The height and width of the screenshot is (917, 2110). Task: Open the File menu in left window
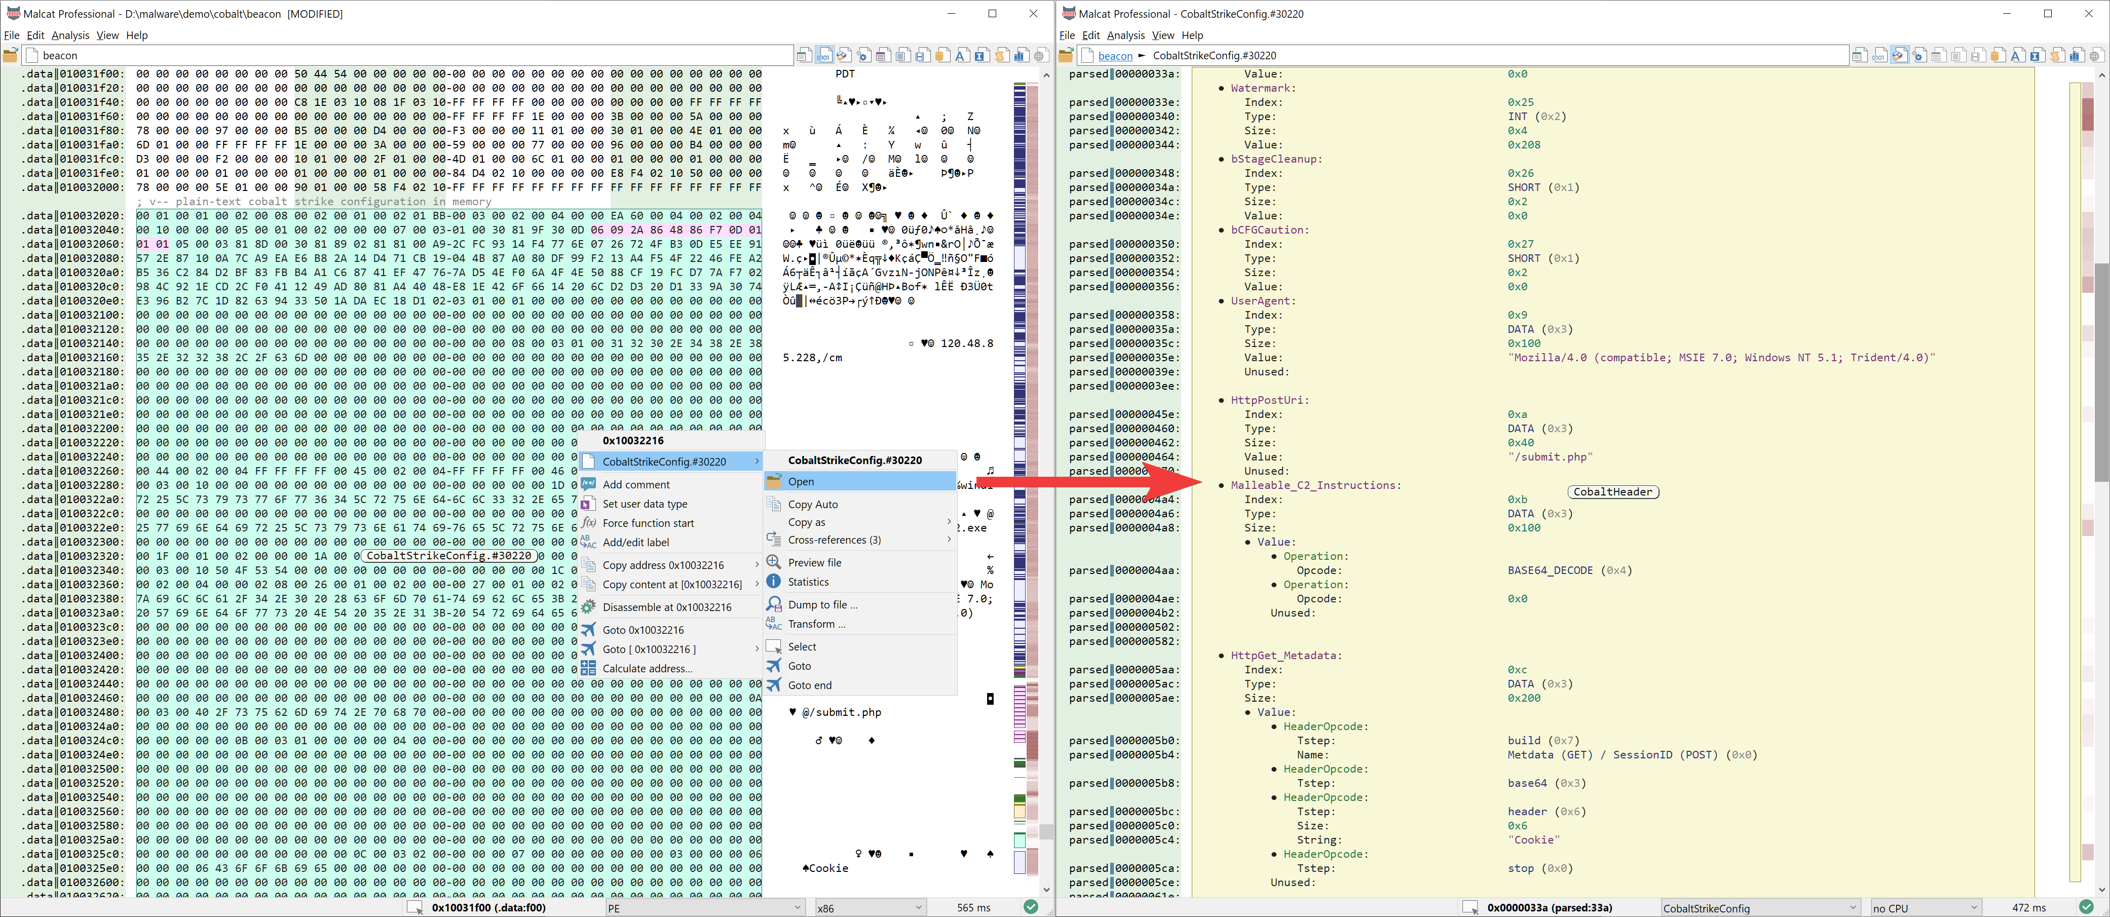(12, 35)
